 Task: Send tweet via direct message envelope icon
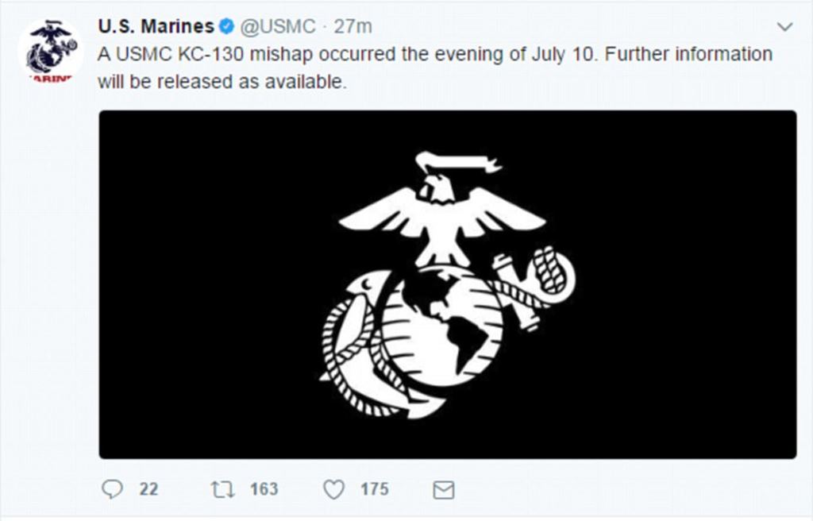pyautogui.click(x=443, y=490)
